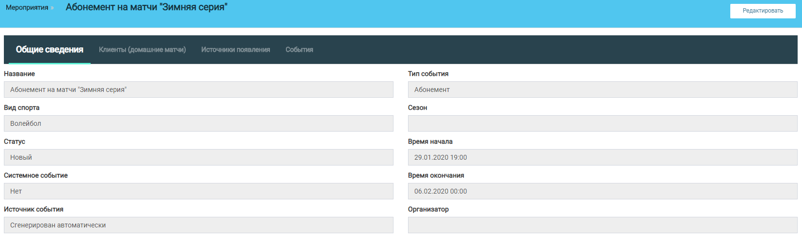Click the breadcrumb double-chevron separator
The image size is (802, 241).
tap(52, 8)
